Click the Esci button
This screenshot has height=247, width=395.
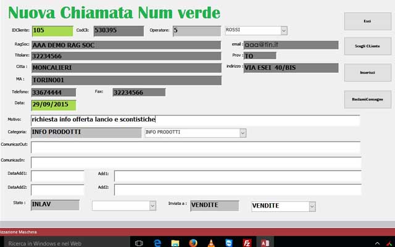[367, 21]
